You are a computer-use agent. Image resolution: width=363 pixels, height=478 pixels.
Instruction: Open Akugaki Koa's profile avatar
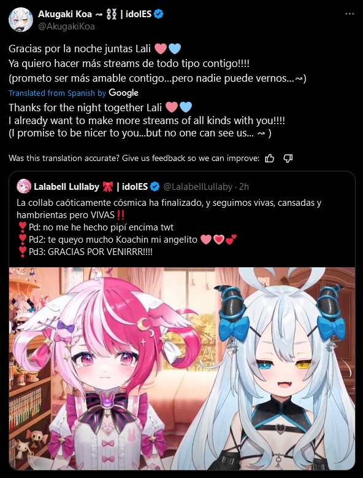coord(21,20)
